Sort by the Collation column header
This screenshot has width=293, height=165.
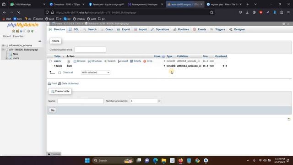[x=182, y=56]
